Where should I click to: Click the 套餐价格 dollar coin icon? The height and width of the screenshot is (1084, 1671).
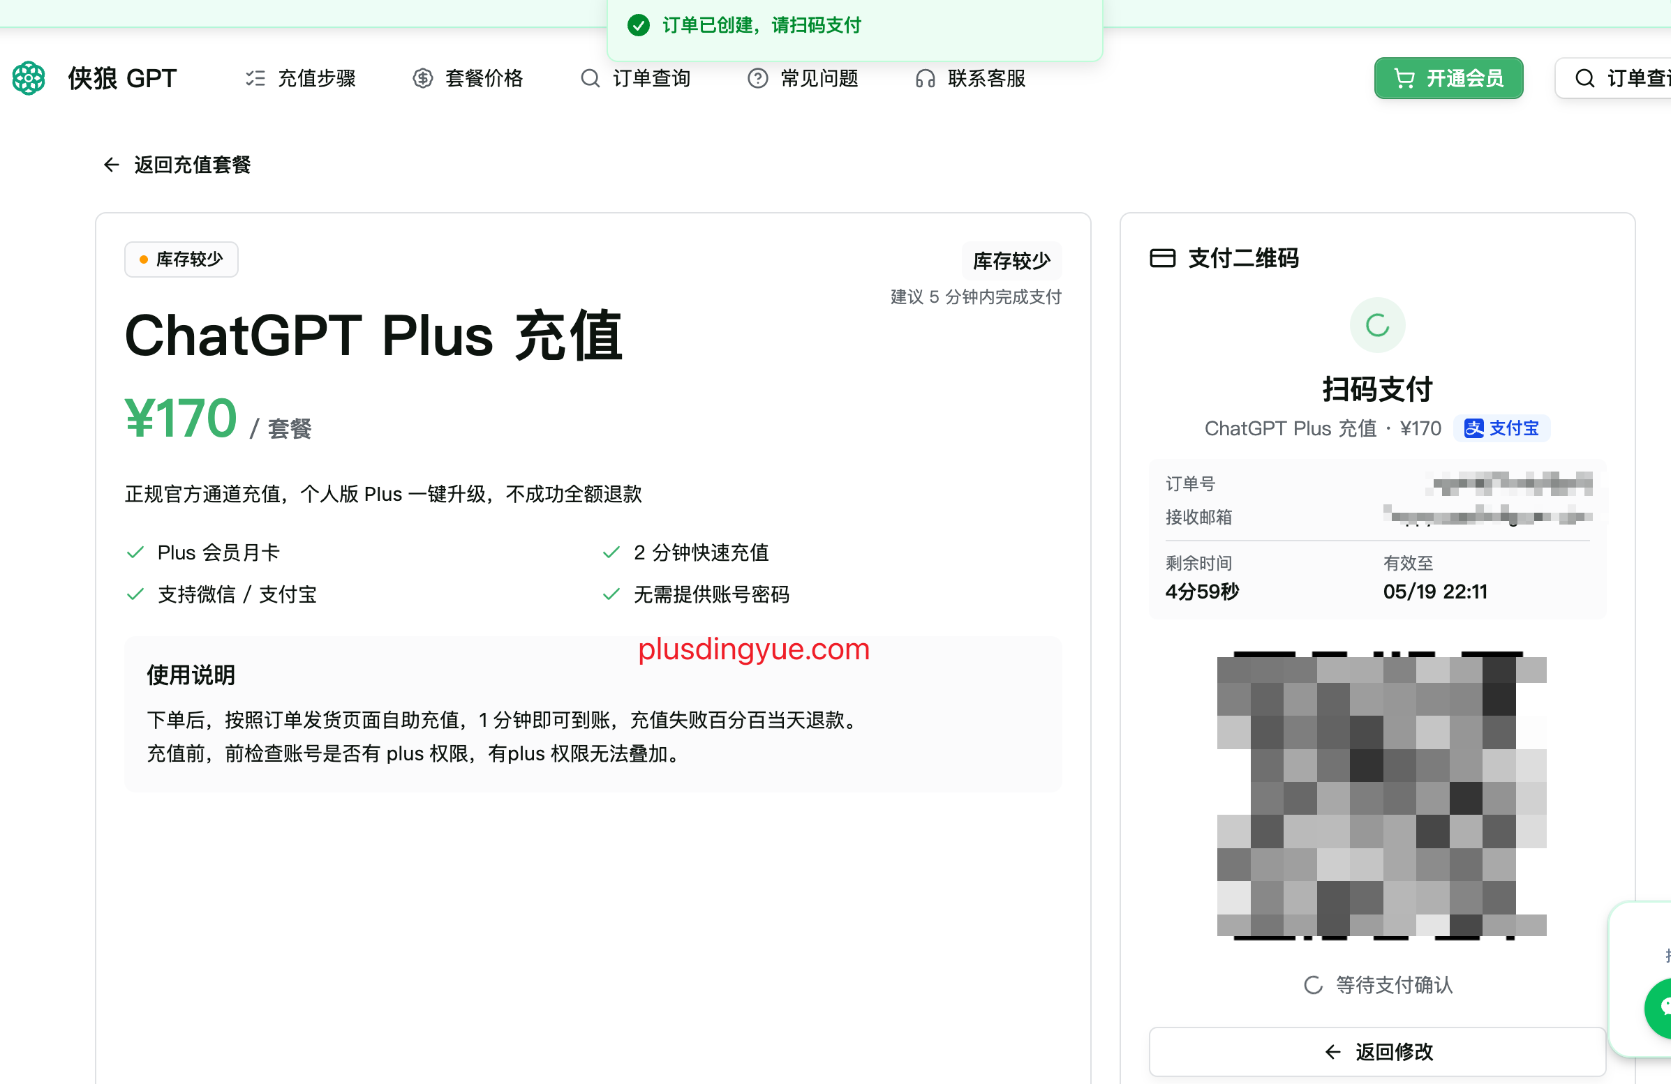point(423,78)
